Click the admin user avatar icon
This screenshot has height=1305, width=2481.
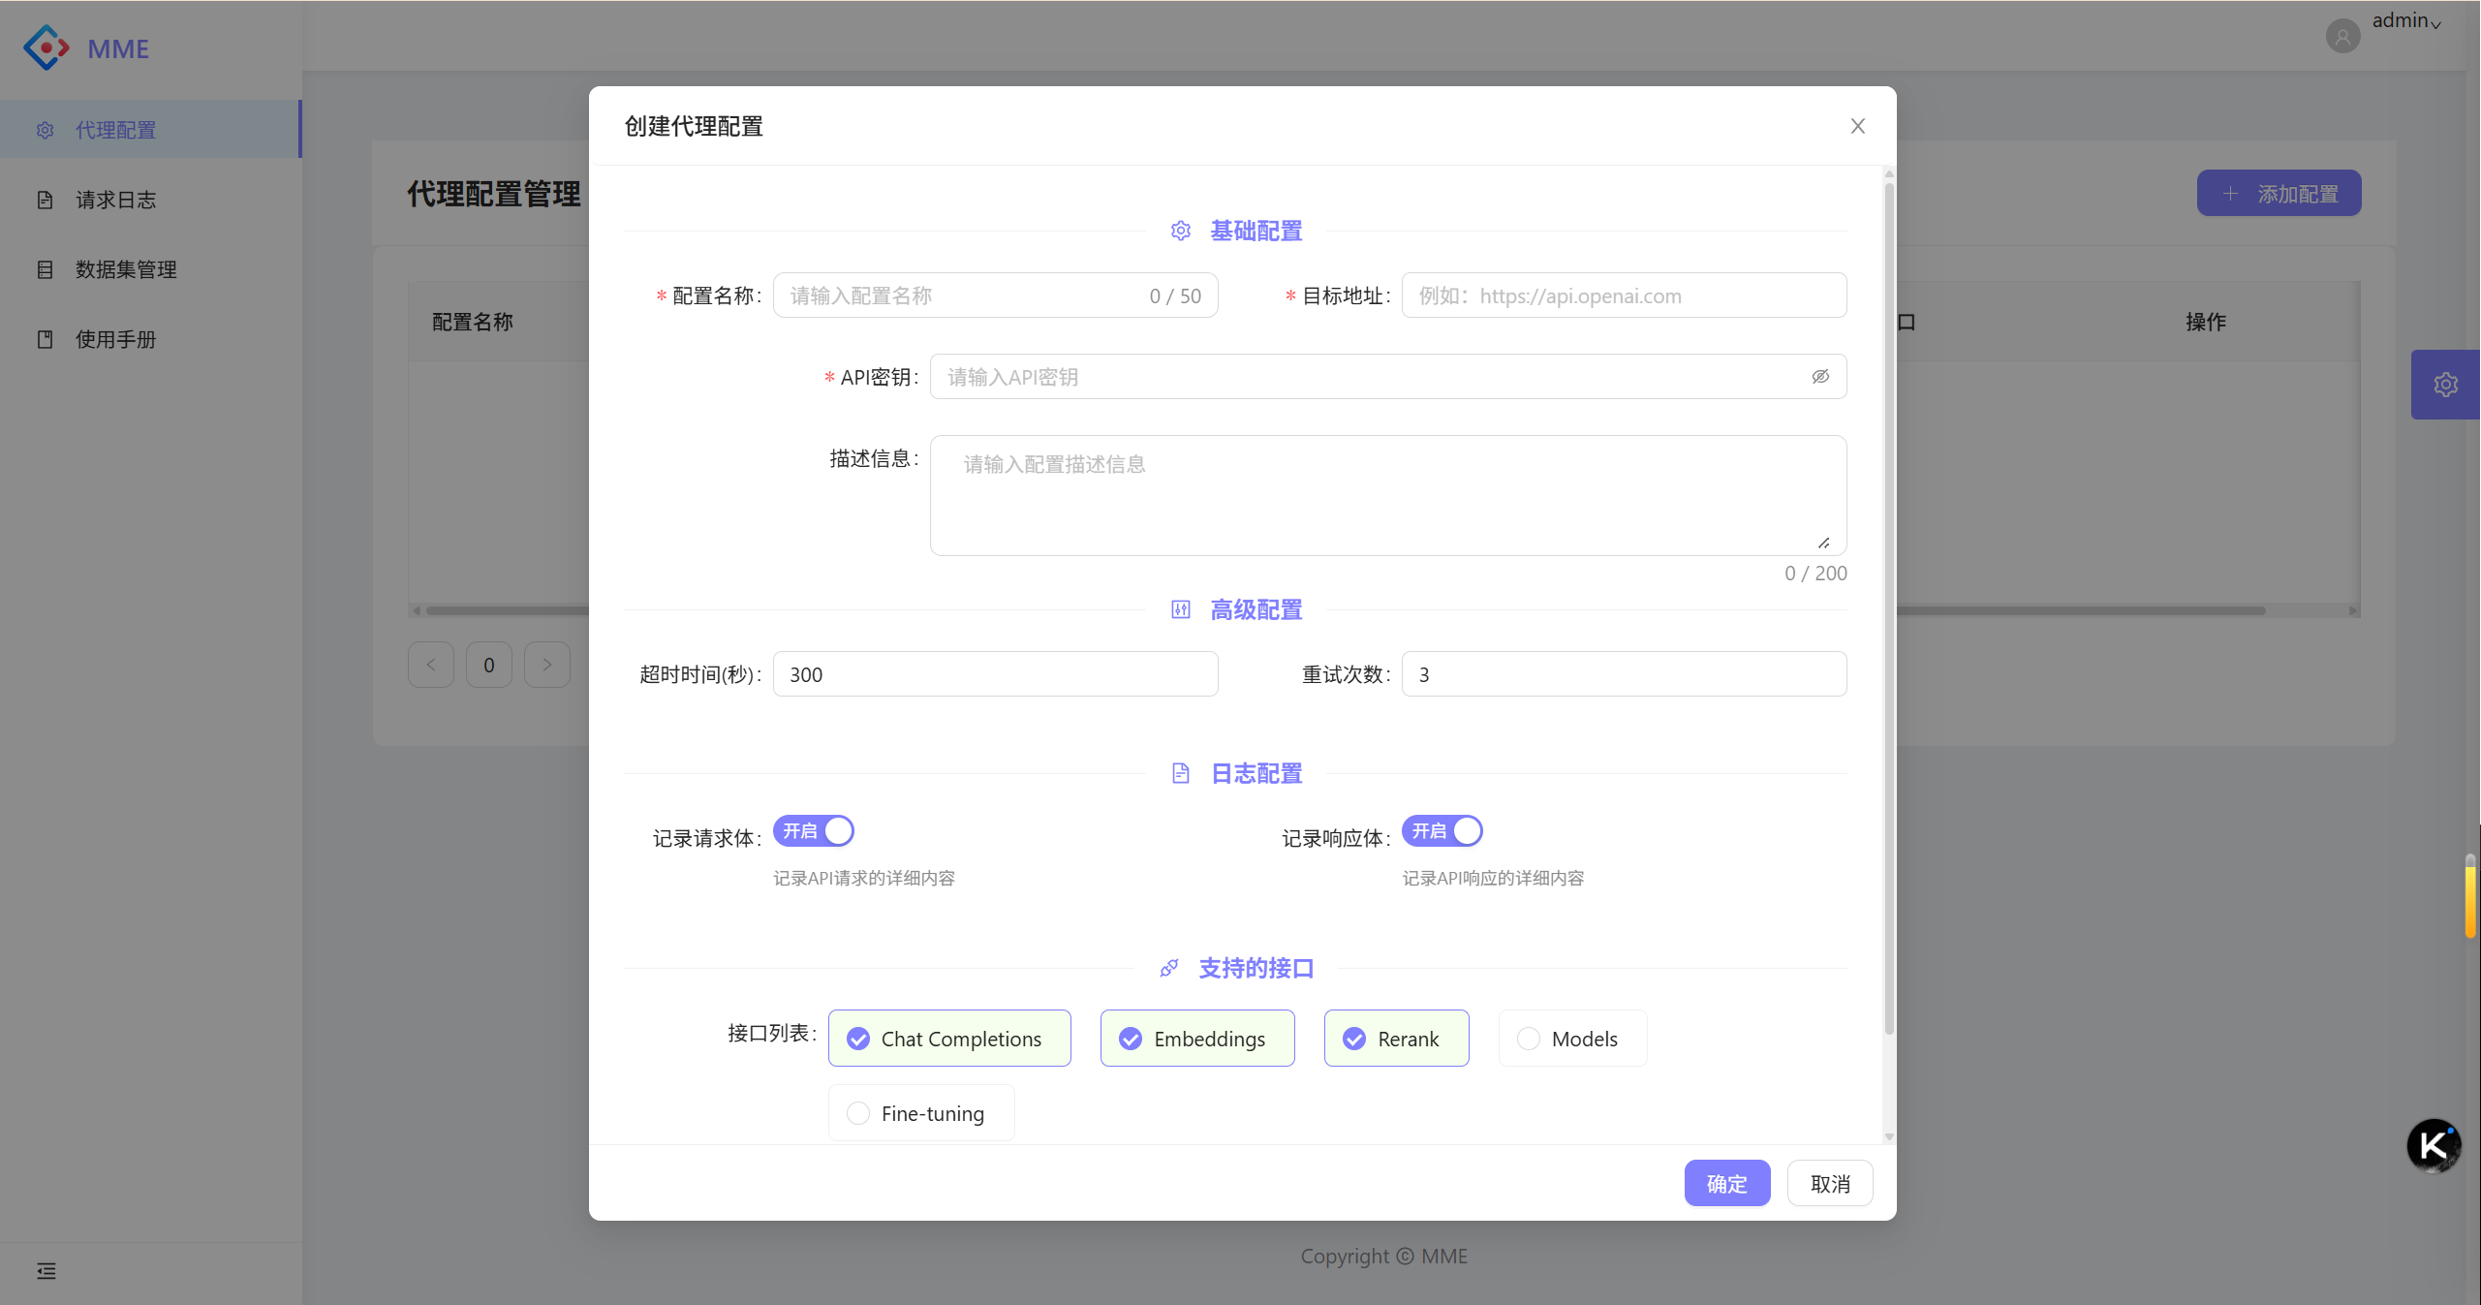coord(2342,37)
